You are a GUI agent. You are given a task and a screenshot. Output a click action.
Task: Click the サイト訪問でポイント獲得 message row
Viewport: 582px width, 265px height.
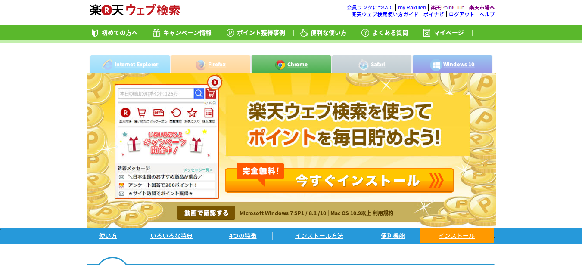coord(167,194)
